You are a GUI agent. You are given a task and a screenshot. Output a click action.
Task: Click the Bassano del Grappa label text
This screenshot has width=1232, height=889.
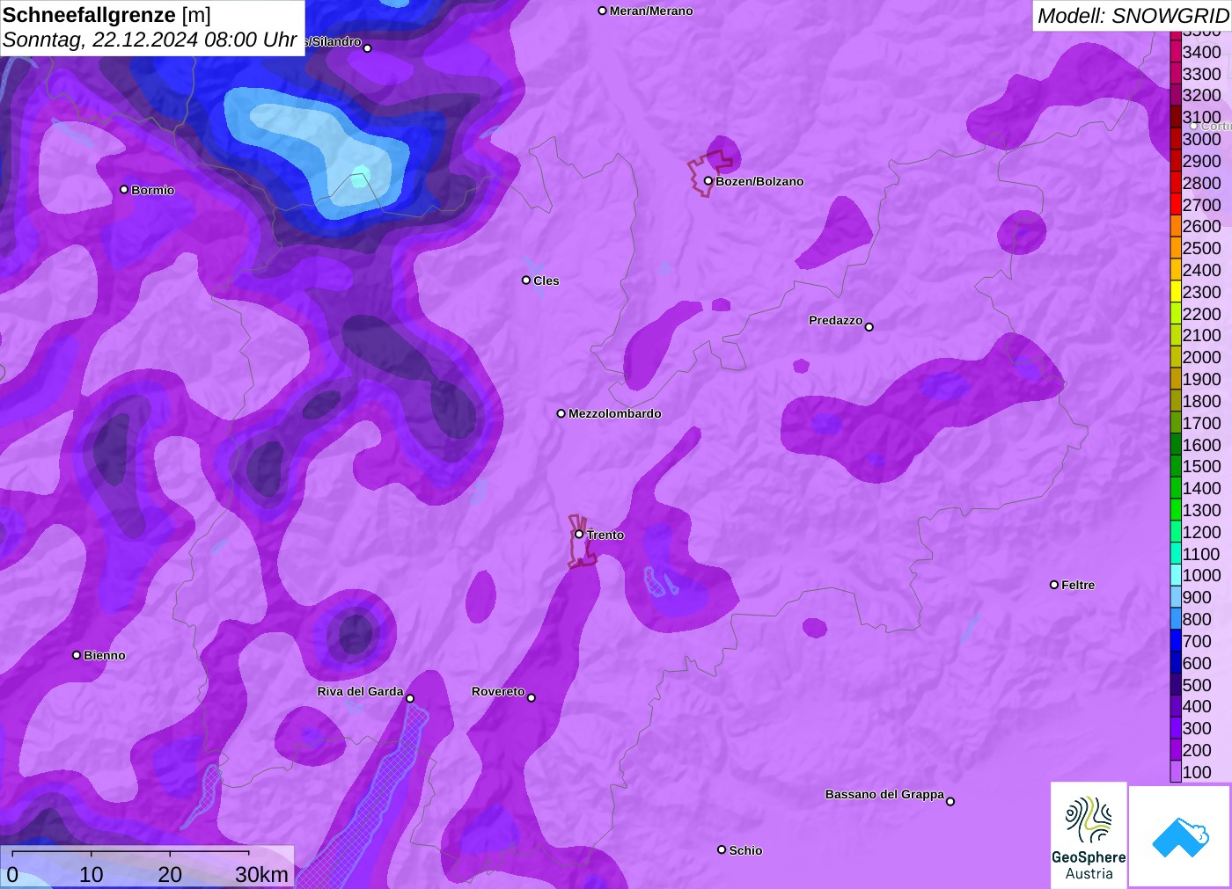[x=884, y=794]
